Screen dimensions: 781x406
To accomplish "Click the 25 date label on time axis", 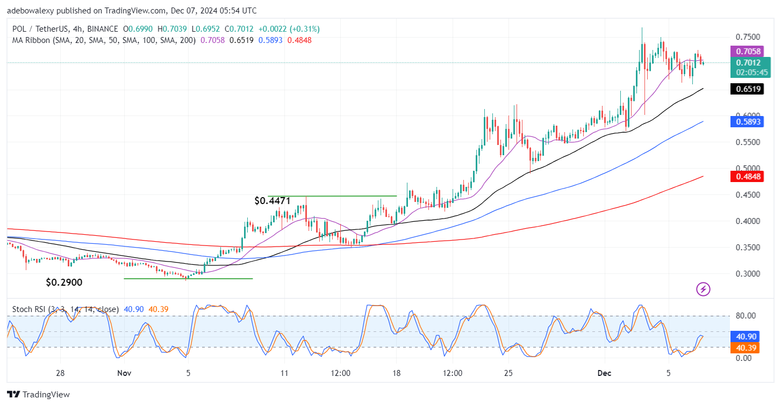I will coord(509,373).
